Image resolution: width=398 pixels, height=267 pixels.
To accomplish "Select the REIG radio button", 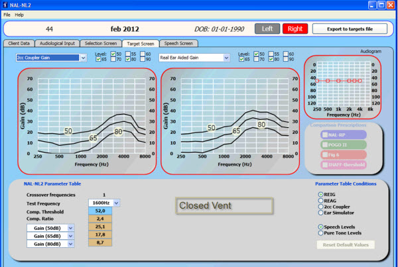I will tap(320, 195).
